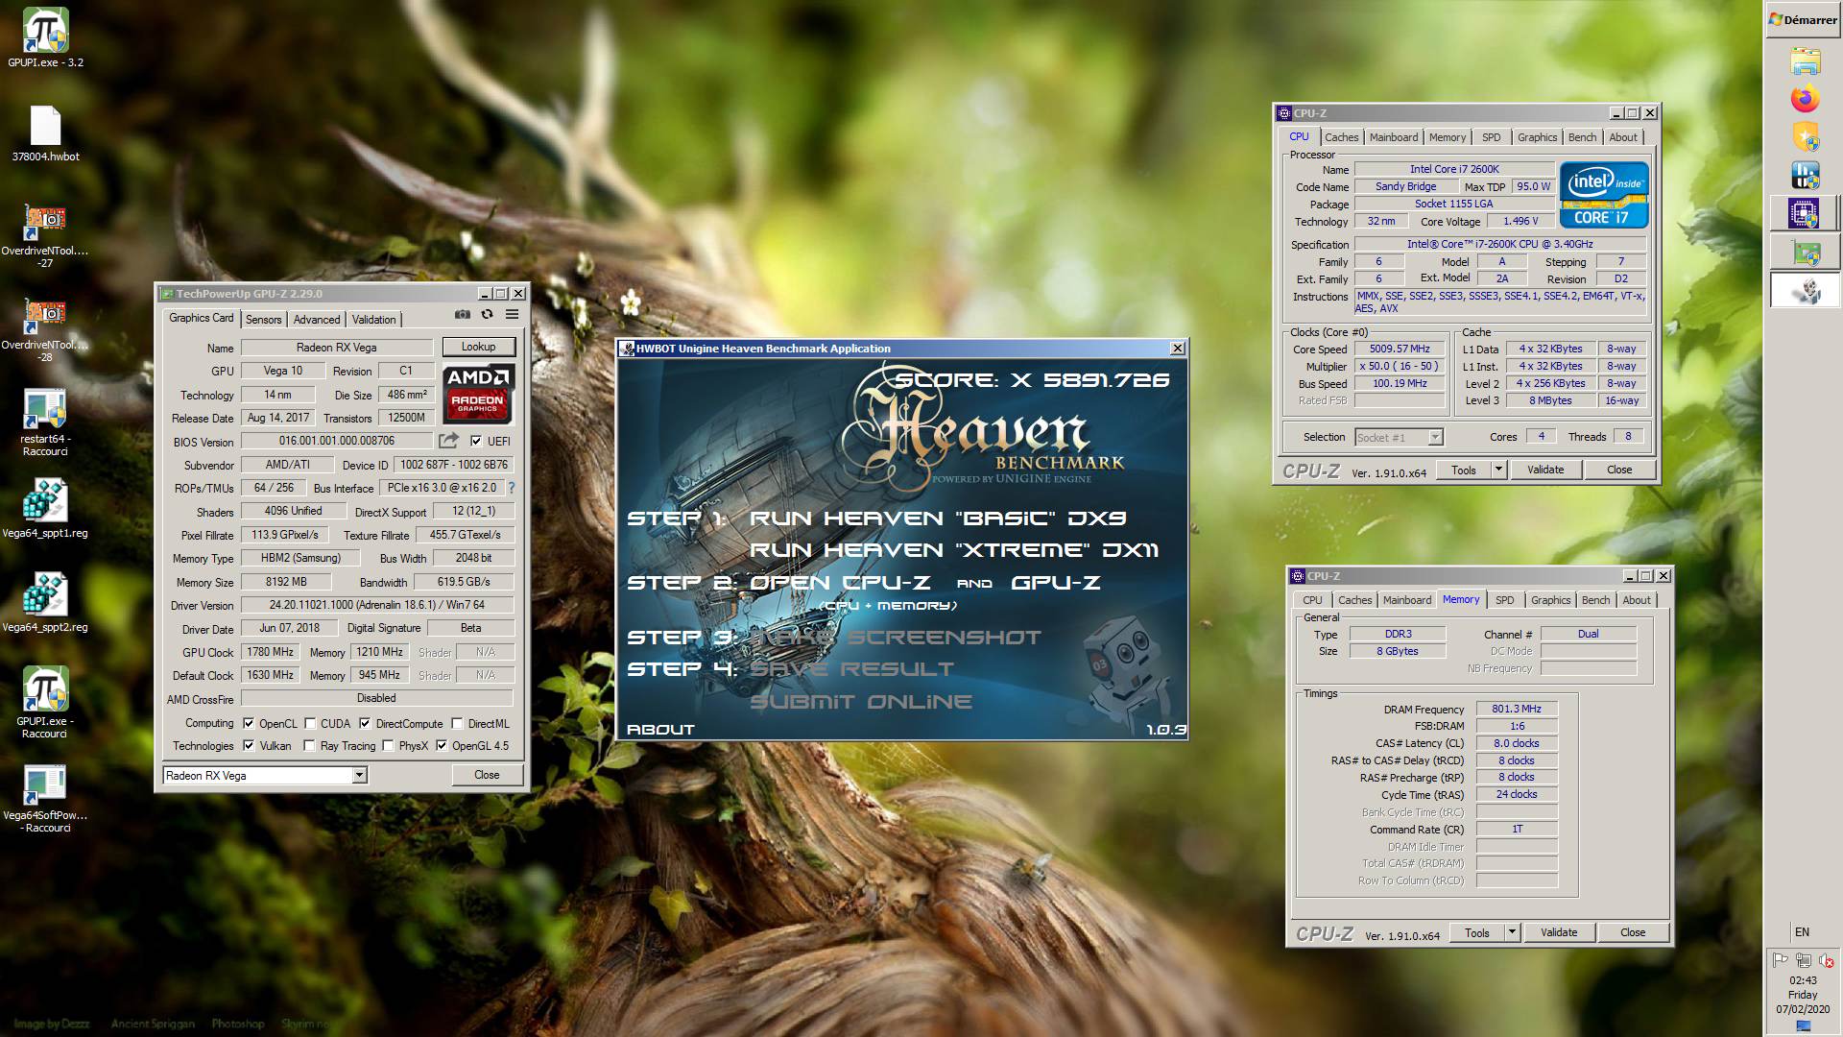Switch to GPU-Z via its taskbar button

(1805, 253)
